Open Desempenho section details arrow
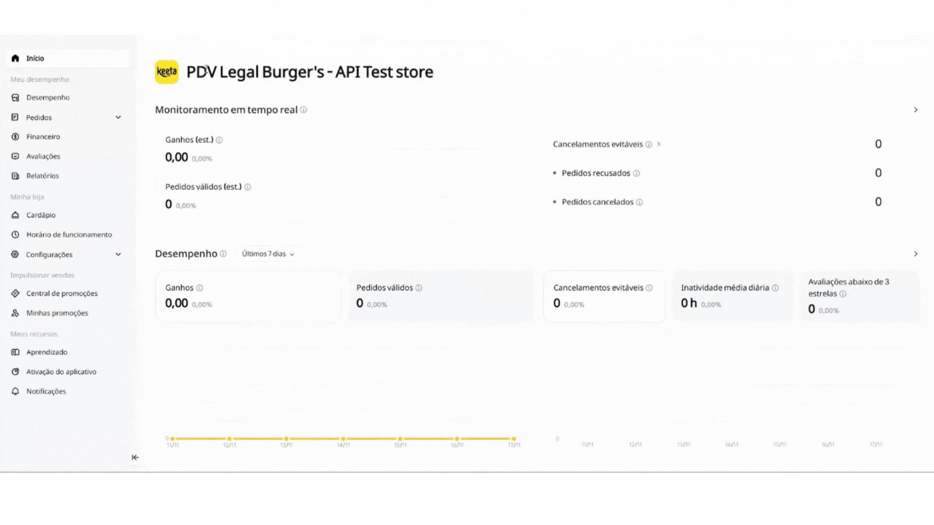 pyautogui.click(x=916, y=254)
